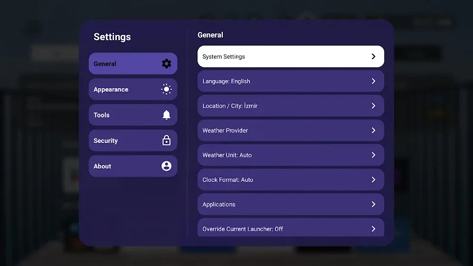The height and width of the screenshot is (266, 473).
Task: Expand the Language: English chevron
Action: click(x=374, y=81)
